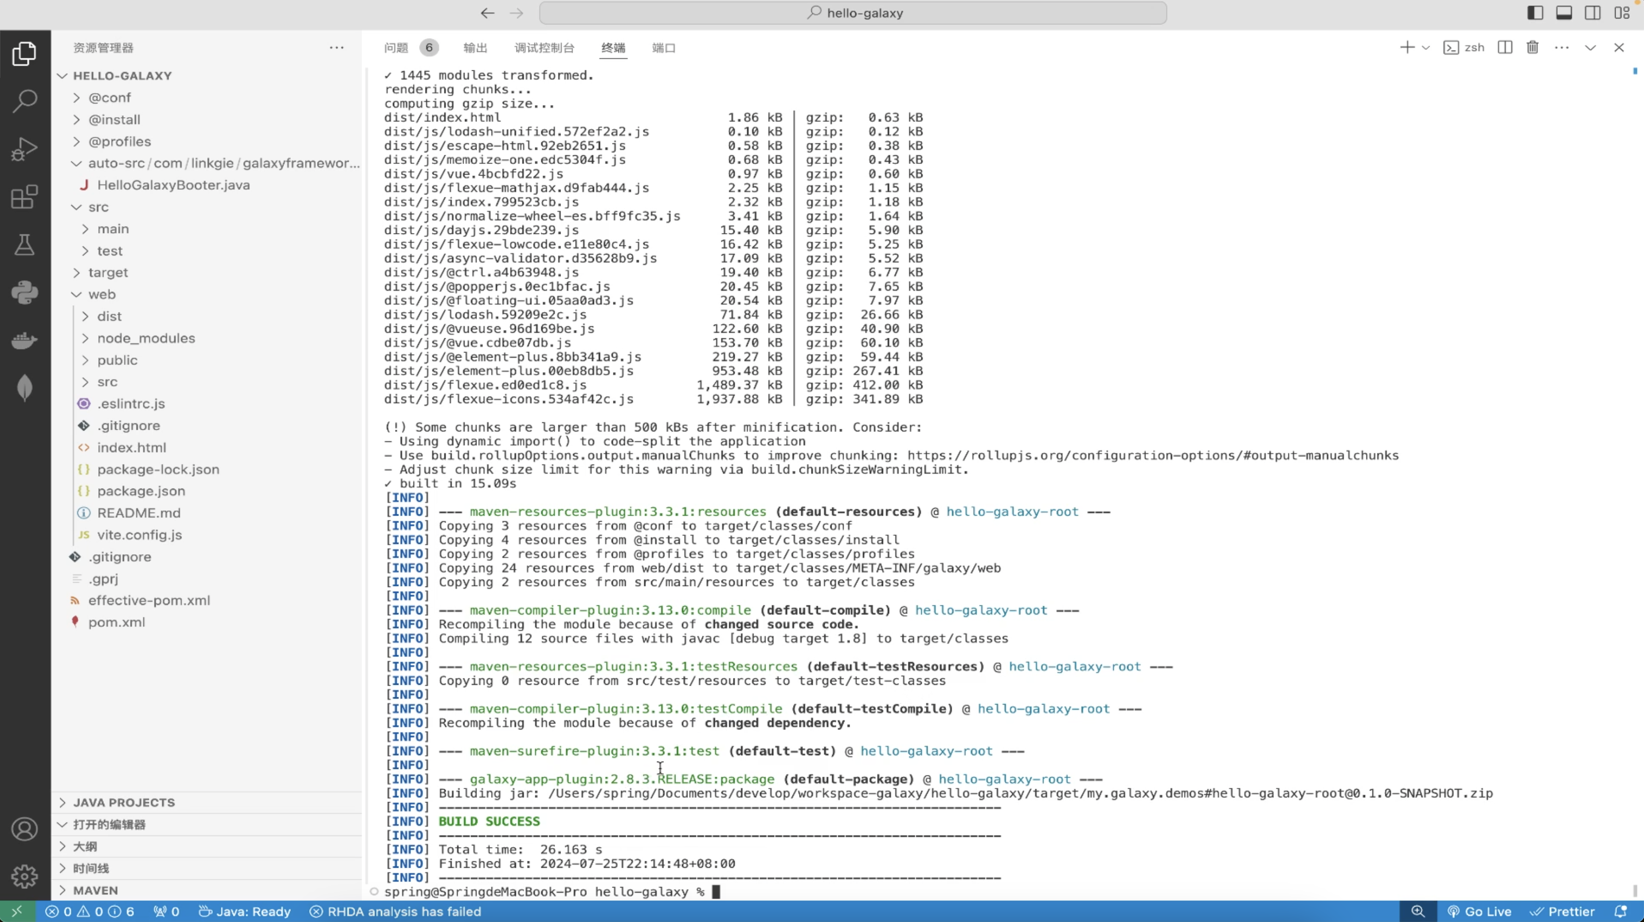Toggle the secondary sidebar visibility
Viewport: 1644px width, 922px height.
[1592, 13]
